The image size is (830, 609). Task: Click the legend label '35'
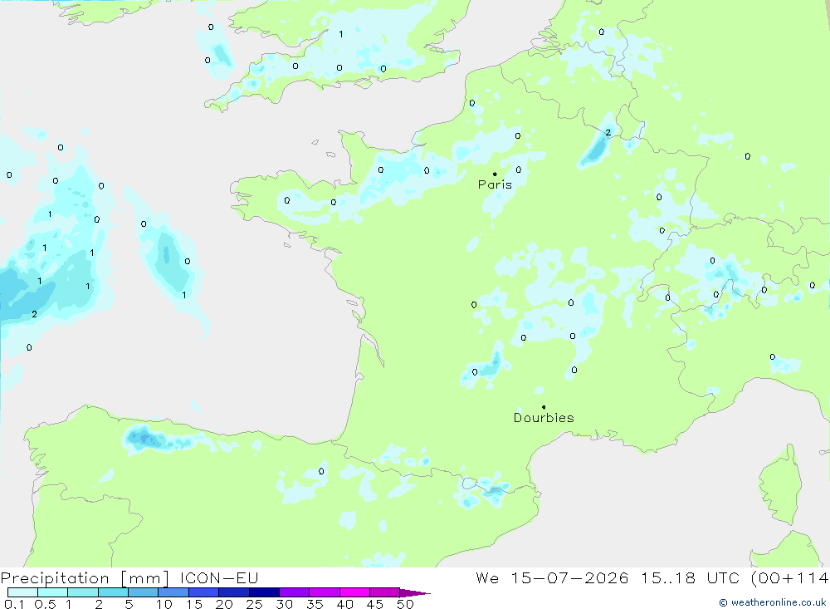tap(315, 604)
